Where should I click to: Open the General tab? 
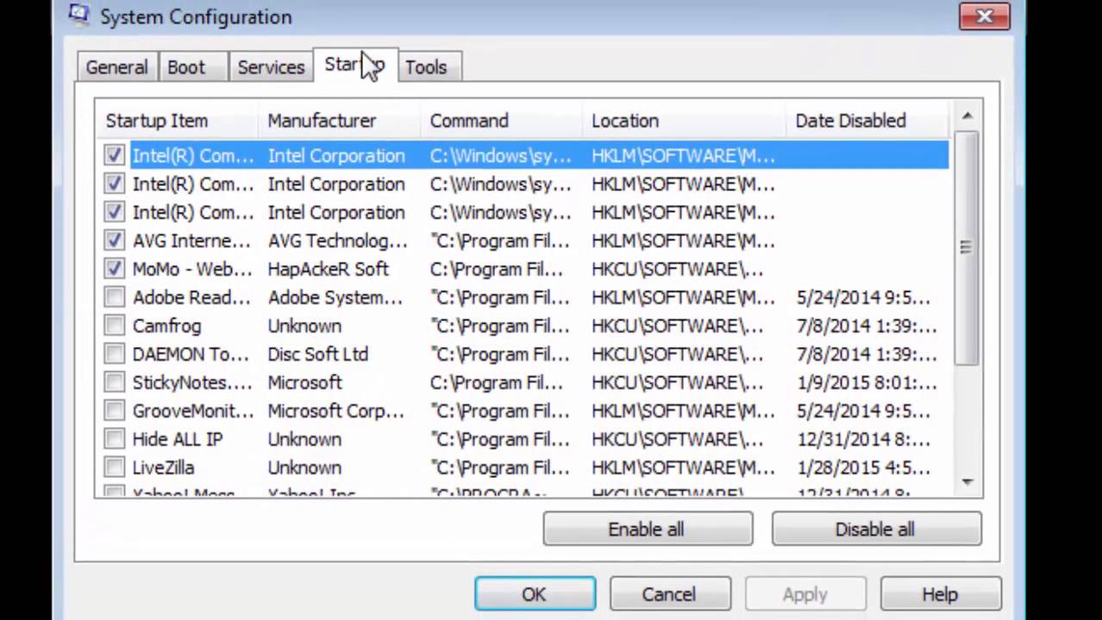tap(116, 67)
